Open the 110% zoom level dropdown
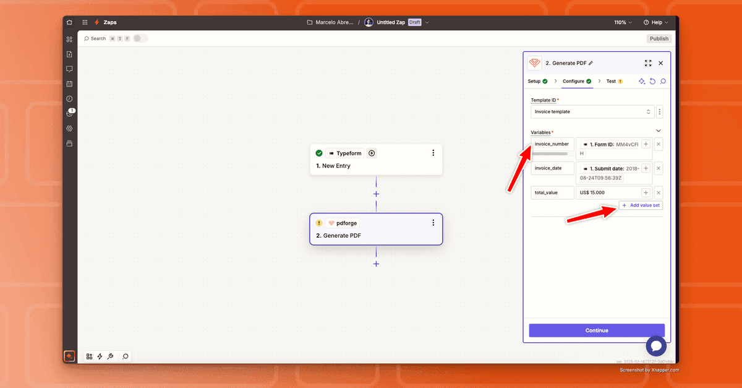This screenshot has height=388, width=742. [623, 22]
